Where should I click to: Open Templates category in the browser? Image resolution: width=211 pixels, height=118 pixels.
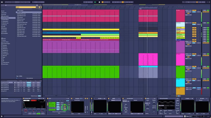[x=5, y=33]
